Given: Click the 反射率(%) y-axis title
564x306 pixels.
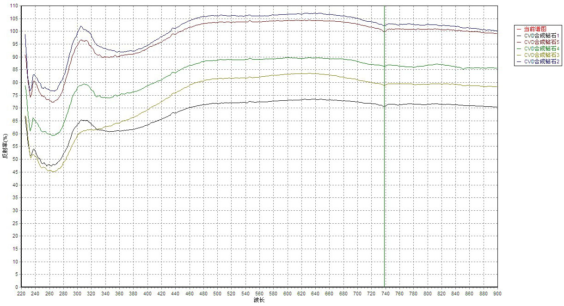Looking at the screenshot, I should pyautogui.click(x=5, y=146).
